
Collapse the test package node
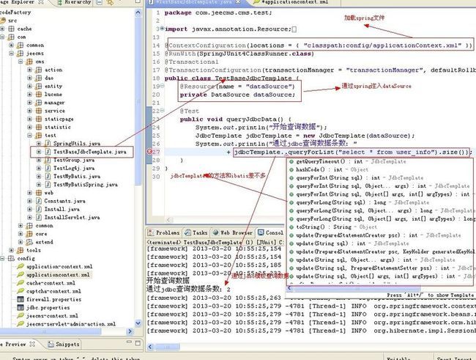click(30, 136)
